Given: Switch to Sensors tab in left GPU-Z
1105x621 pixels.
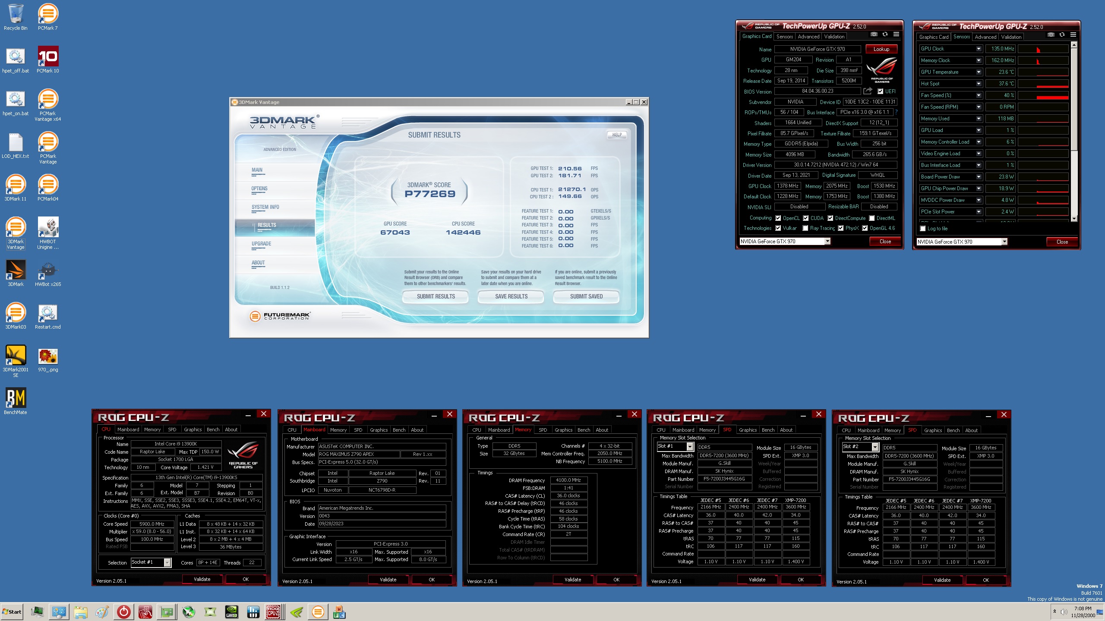Looking at the screenshot, I should 784,37.
